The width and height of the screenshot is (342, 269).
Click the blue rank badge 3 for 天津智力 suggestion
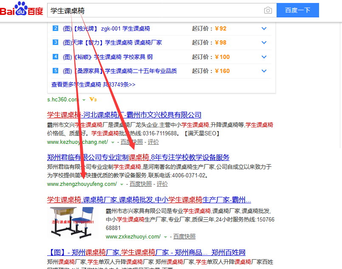[55, 42]
